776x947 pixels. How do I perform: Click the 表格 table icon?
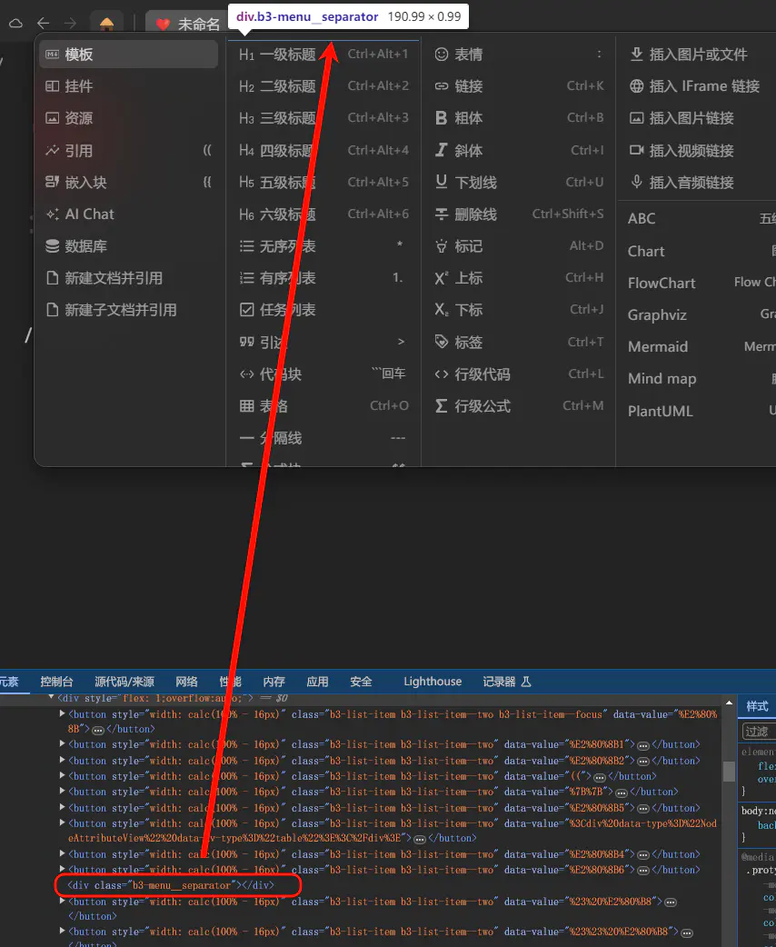pyautogui.click(x=246, y=406)
